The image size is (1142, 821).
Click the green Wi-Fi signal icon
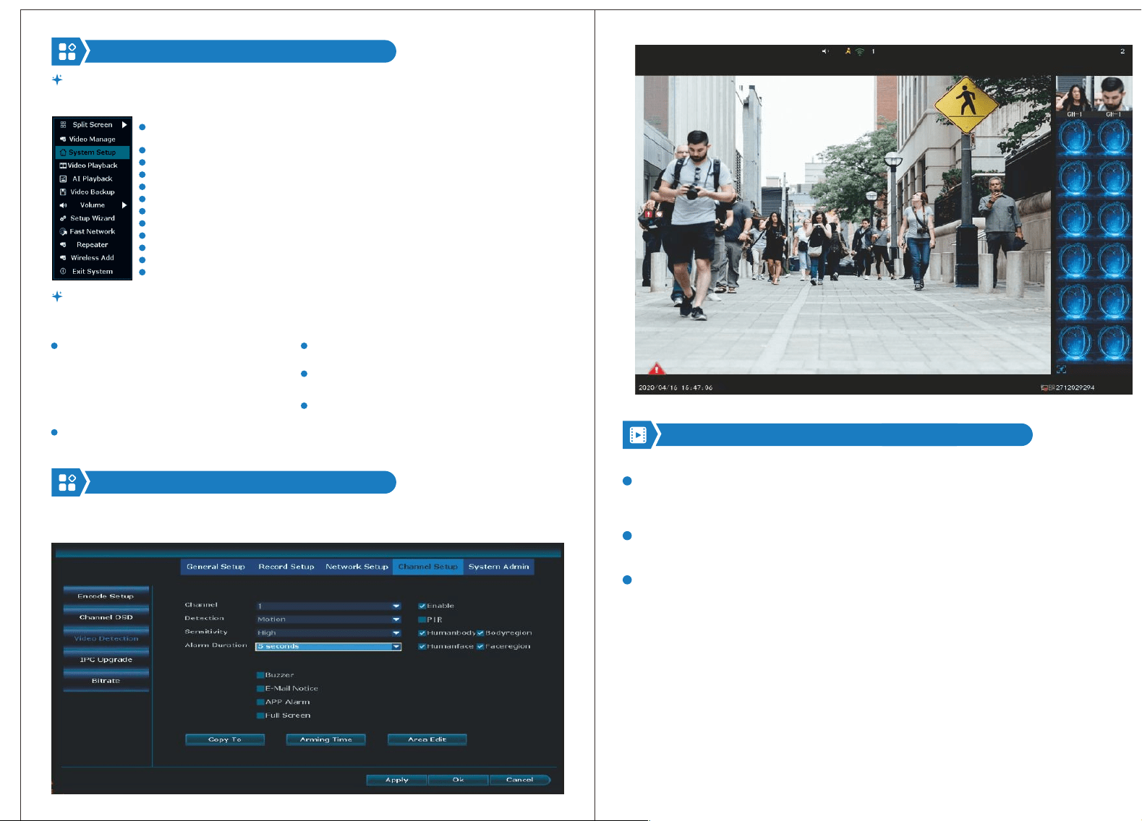[x=859, y=52]
